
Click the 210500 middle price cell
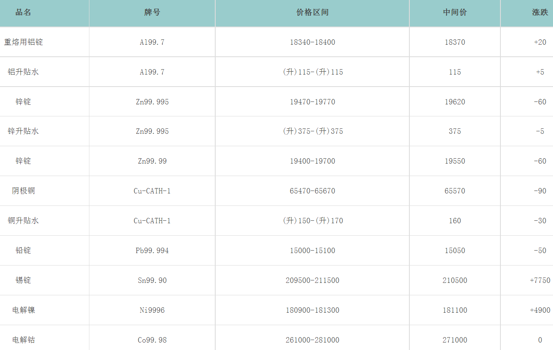point(454,280)
